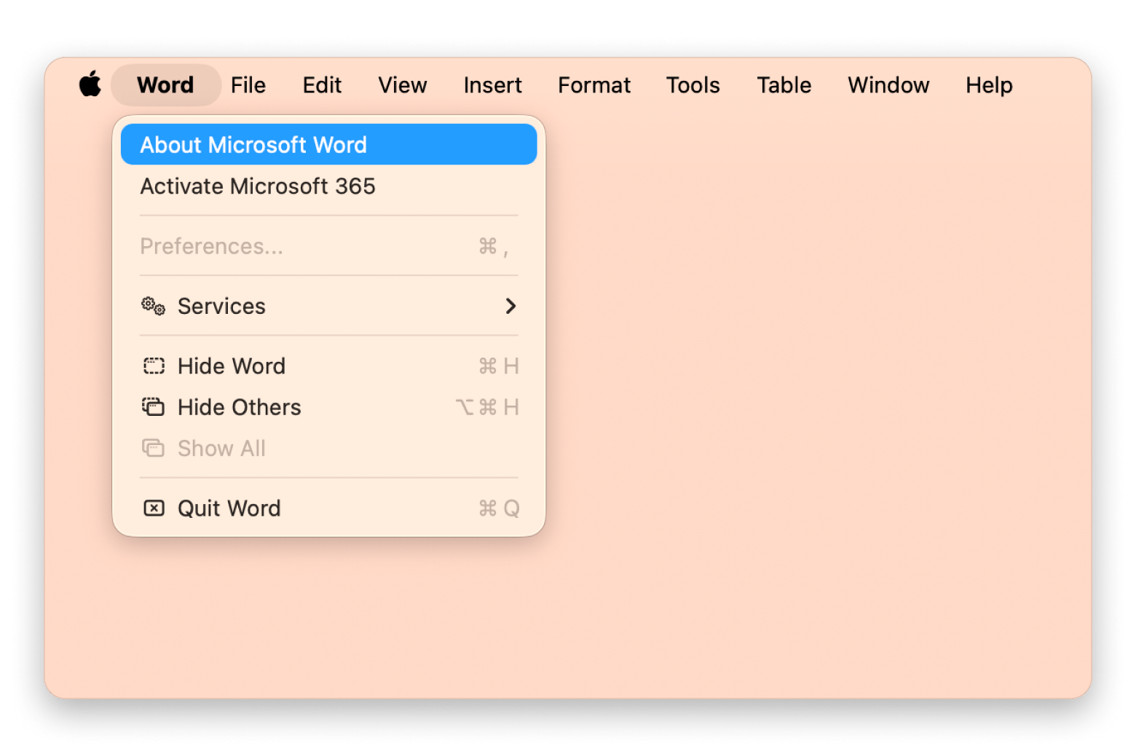Image resolution: width=1136 pixels, height=756 pixels.
Task: Open the Insert menu
Action: click(493, 85)
